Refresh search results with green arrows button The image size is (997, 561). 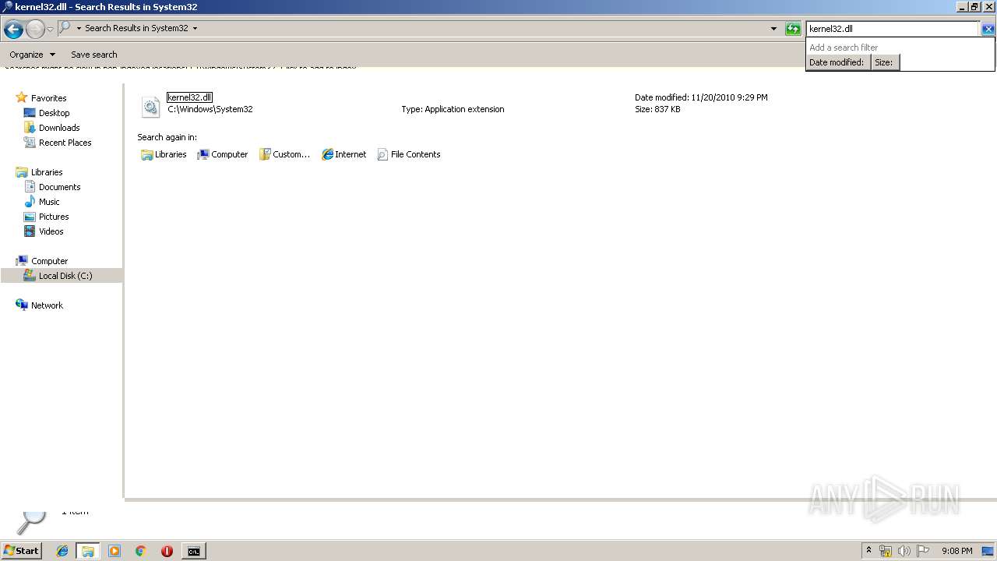click(x=793, y=29)
